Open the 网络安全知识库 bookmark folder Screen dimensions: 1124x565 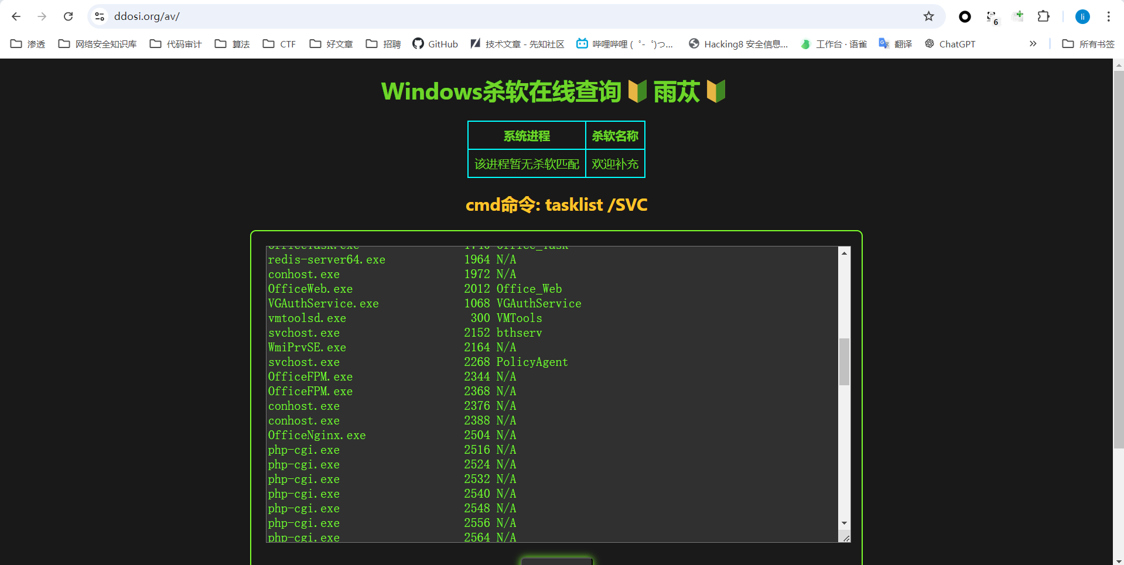97,44
